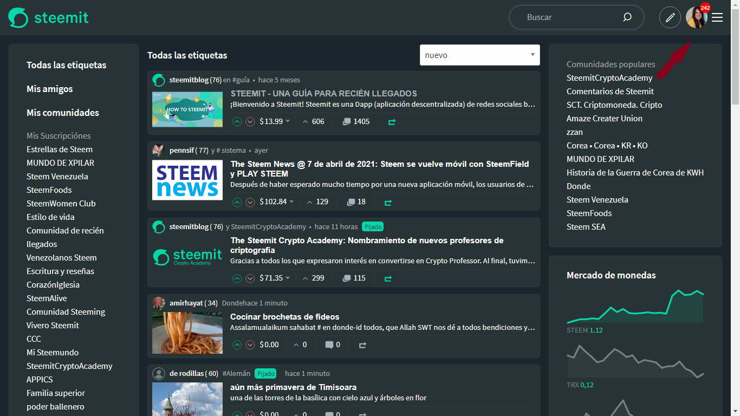Screen dimensions: 740x416
Task: Open the #guía tag link
Action: point(241,80)
